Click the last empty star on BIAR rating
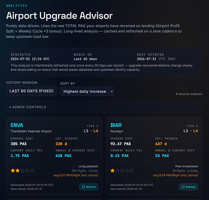Screen dimensions: 209x200 pos(132,171)
